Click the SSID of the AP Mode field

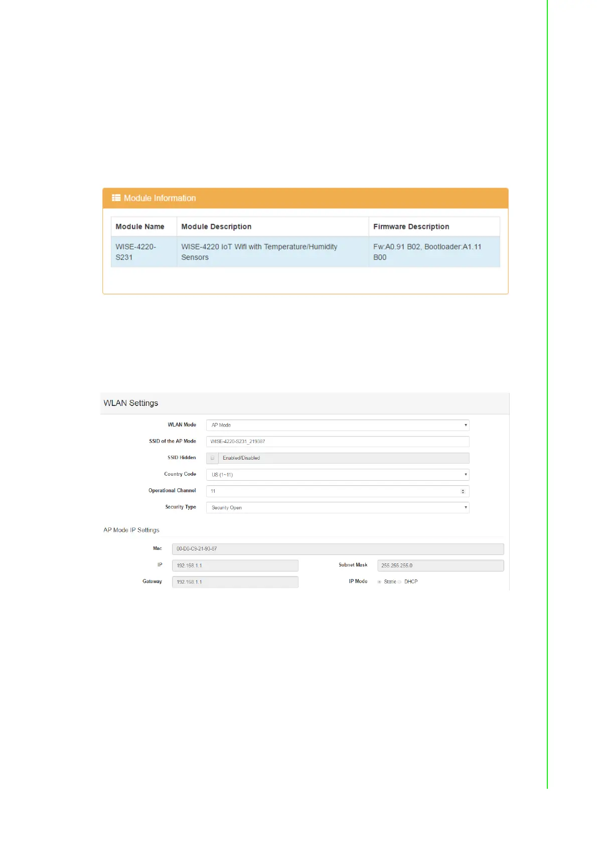pos(337,442)
